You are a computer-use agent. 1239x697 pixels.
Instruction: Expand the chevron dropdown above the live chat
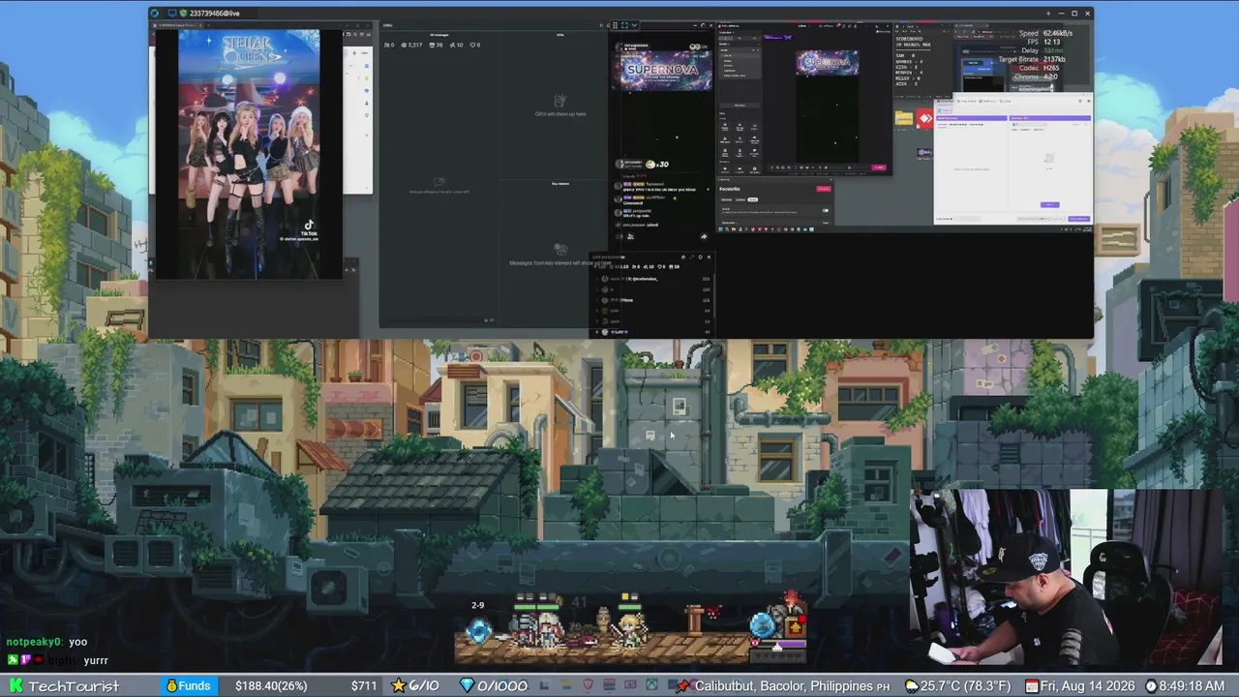pyautogui.click(x=635, y=25)
